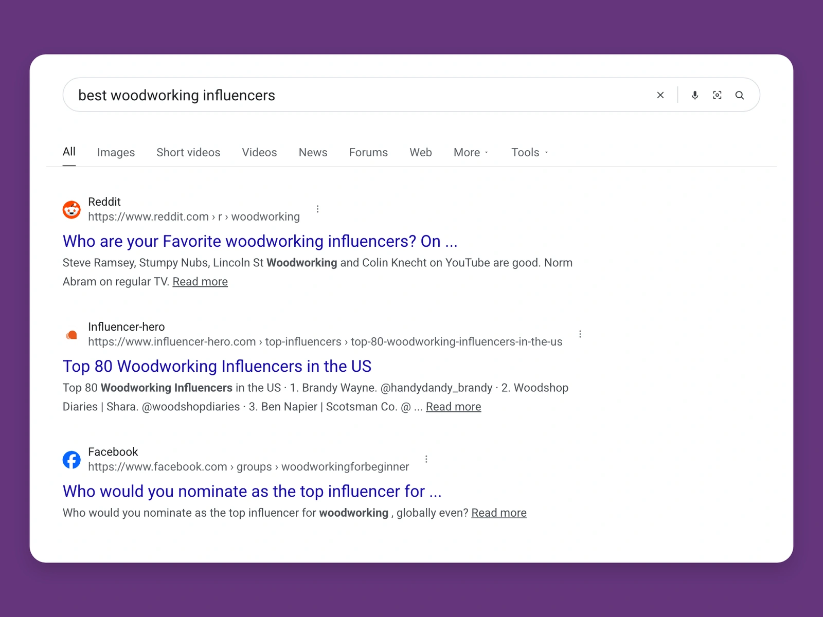Click the 'Facebook' site name

113,451
